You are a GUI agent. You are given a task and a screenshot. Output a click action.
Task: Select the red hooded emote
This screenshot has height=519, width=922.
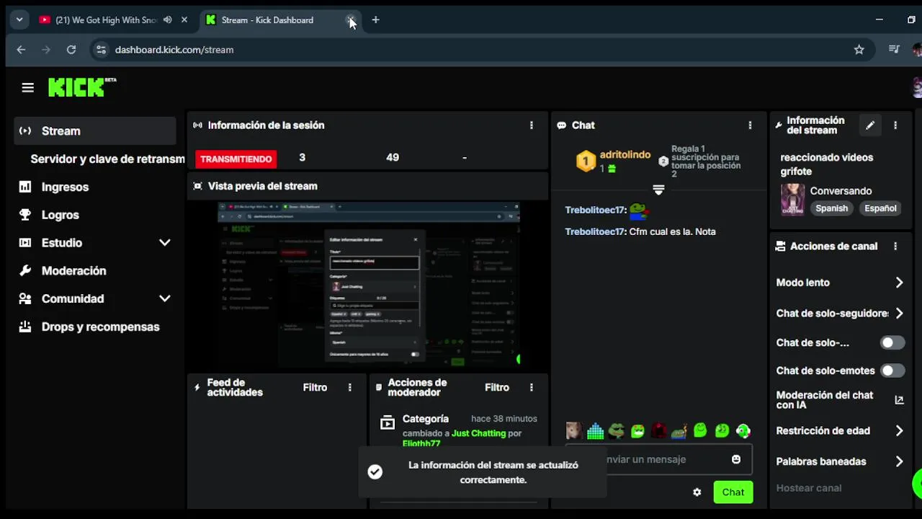[x=658, y=431]
